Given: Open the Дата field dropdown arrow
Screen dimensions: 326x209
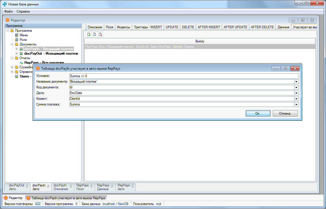Looking at the screenshot, I should coord(297,93).
